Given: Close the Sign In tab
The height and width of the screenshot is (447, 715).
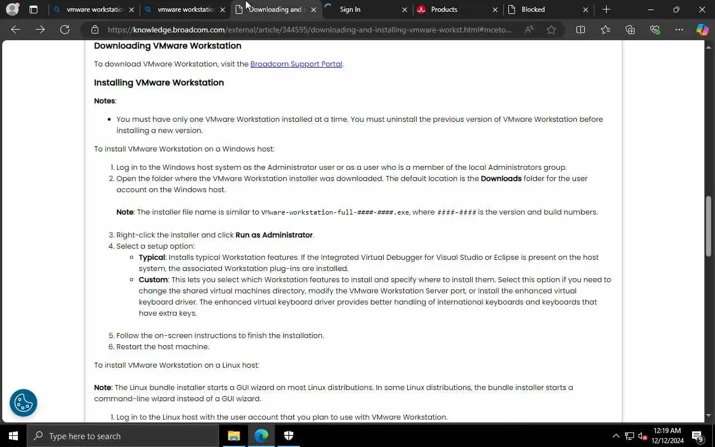Looking at the screenshot, I should click(404, 9).
